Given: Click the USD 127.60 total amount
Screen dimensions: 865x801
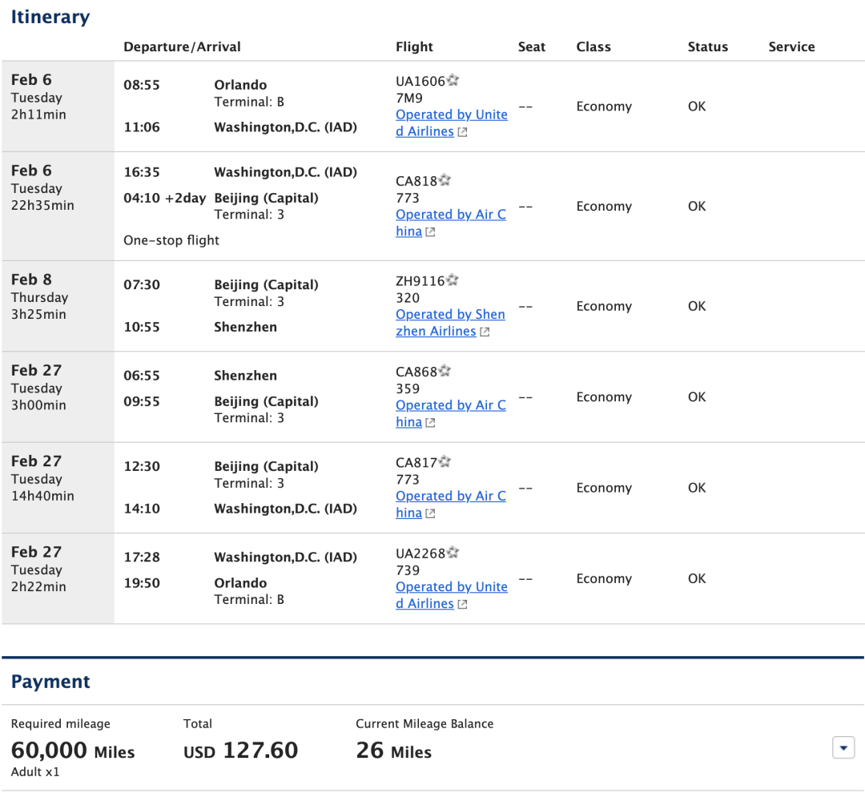Looking at the screenshot, I should pyautogui.click(x=240, y=751).
